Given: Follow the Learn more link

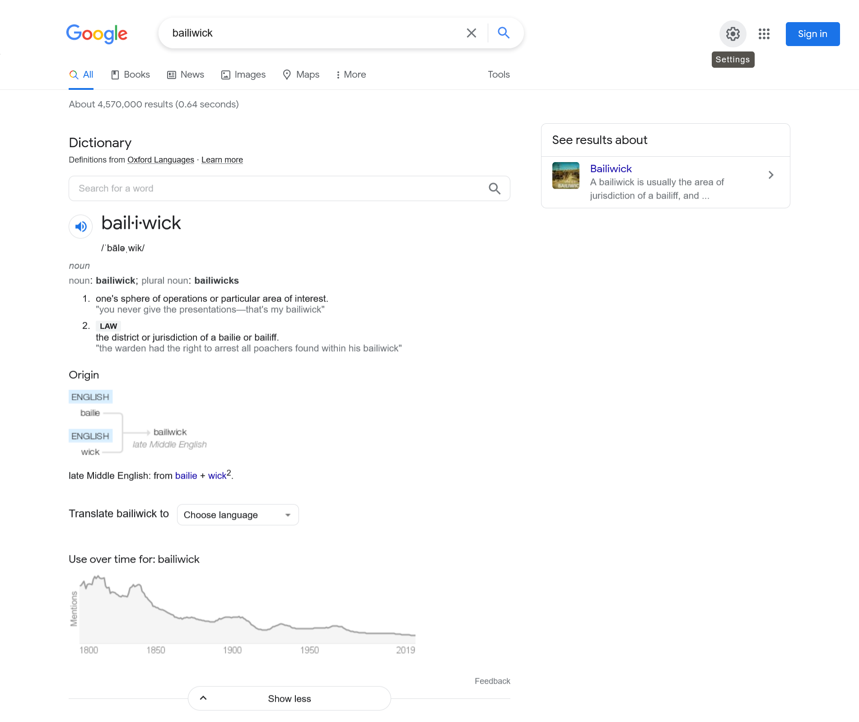Looking at the screenshot, I should [222, 159].
